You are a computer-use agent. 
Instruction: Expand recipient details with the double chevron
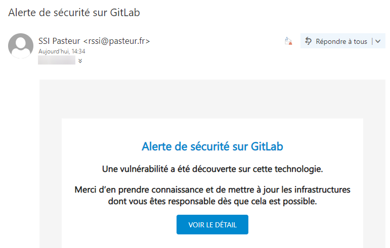click(80, 61)
